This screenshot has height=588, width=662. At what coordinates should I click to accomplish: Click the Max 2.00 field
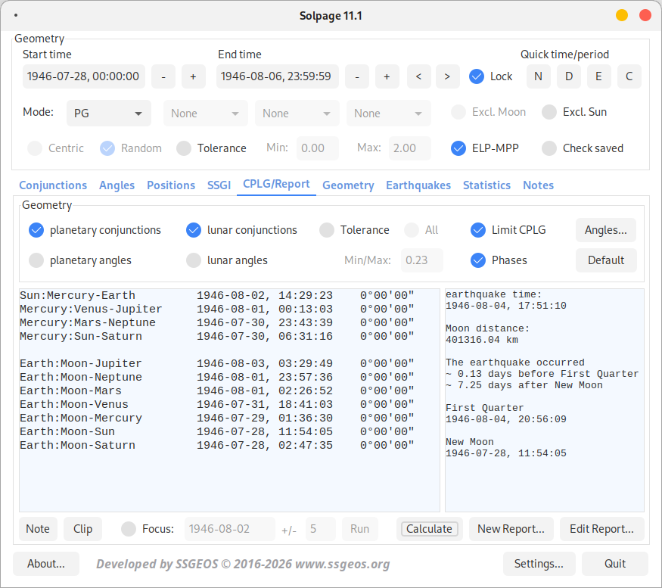pyautogui.click(x=409, y=148)
